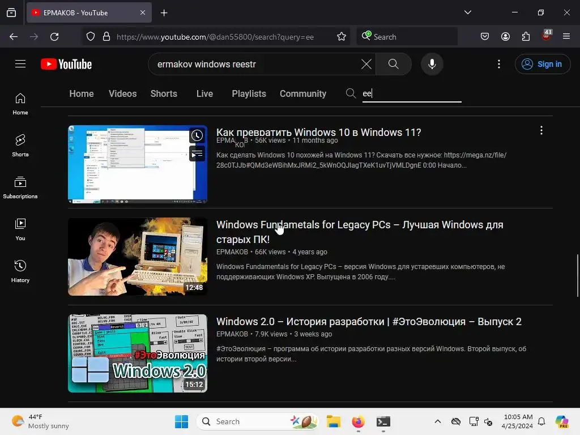Open a new browser tab
580x435 pixels.
(164, 13)
